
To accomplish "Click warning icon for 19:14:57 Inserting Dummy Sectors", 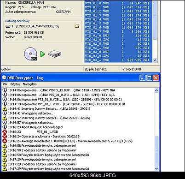I will point(5,118).
